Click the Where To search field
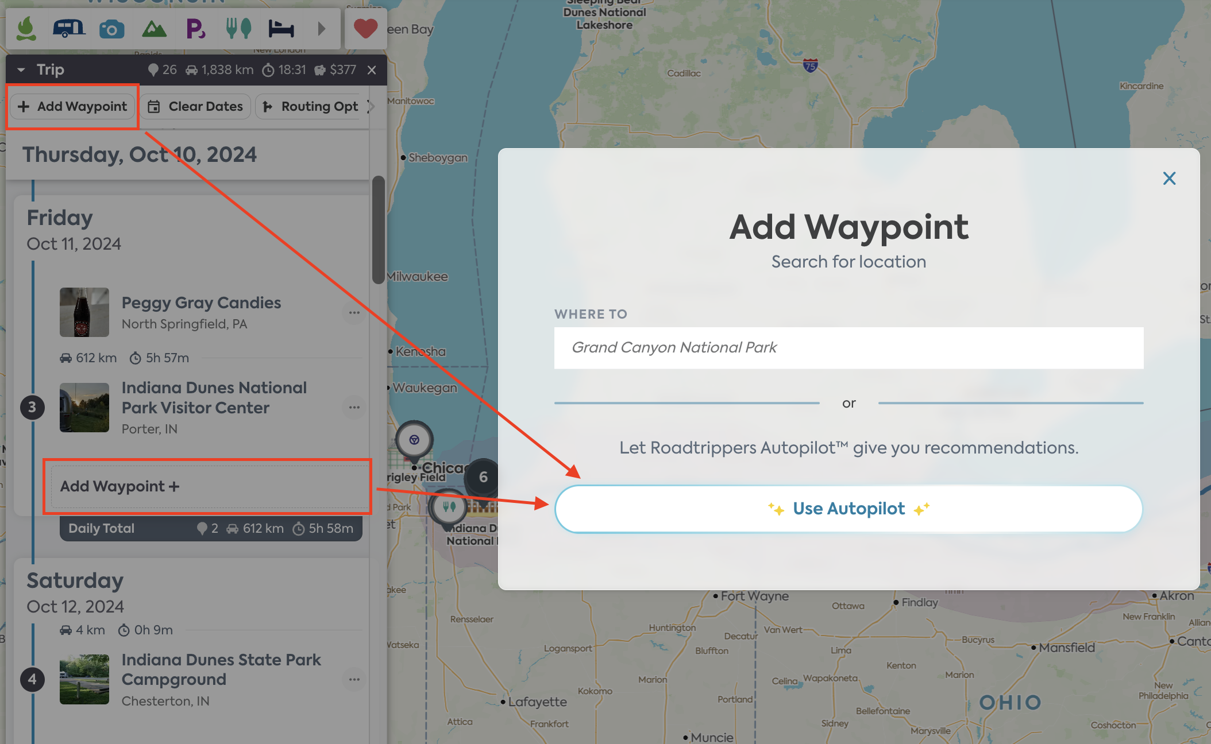Image resolution: width=1211 pixels, height=744 pixels. (x=849, y=347)
